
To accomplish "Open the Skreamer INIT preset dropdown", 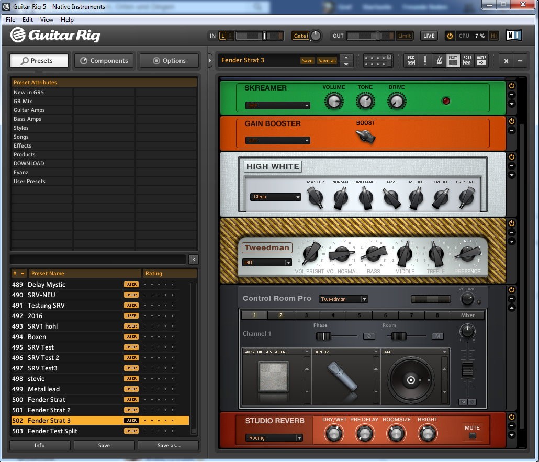I will click(278, 106).
